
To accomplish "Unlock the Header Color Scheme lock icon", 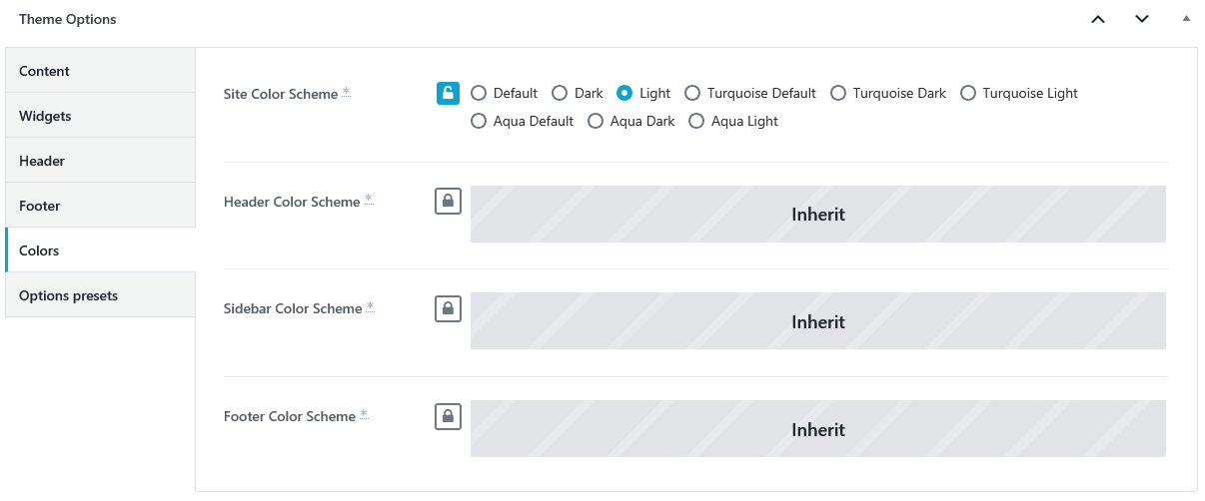I will [x=448, y=201].
